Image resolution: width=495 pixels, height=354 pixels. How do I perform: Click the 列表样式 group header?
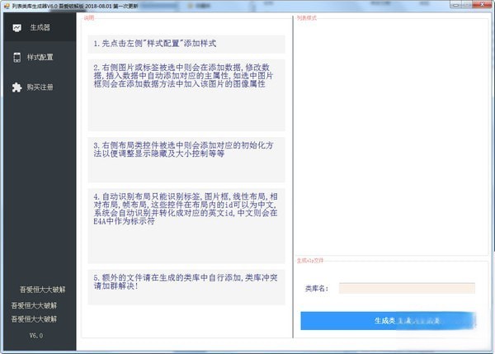[x=306, y=18]
